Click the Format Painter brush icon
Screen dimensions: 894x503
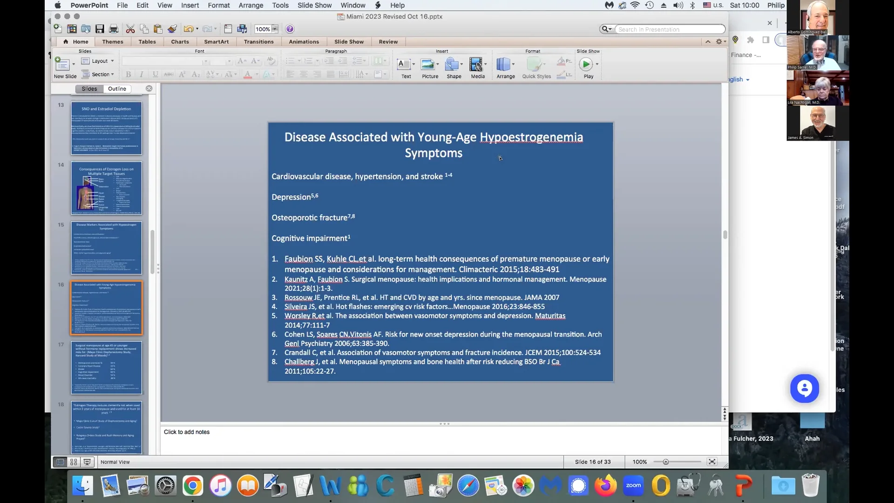(172, 29)
